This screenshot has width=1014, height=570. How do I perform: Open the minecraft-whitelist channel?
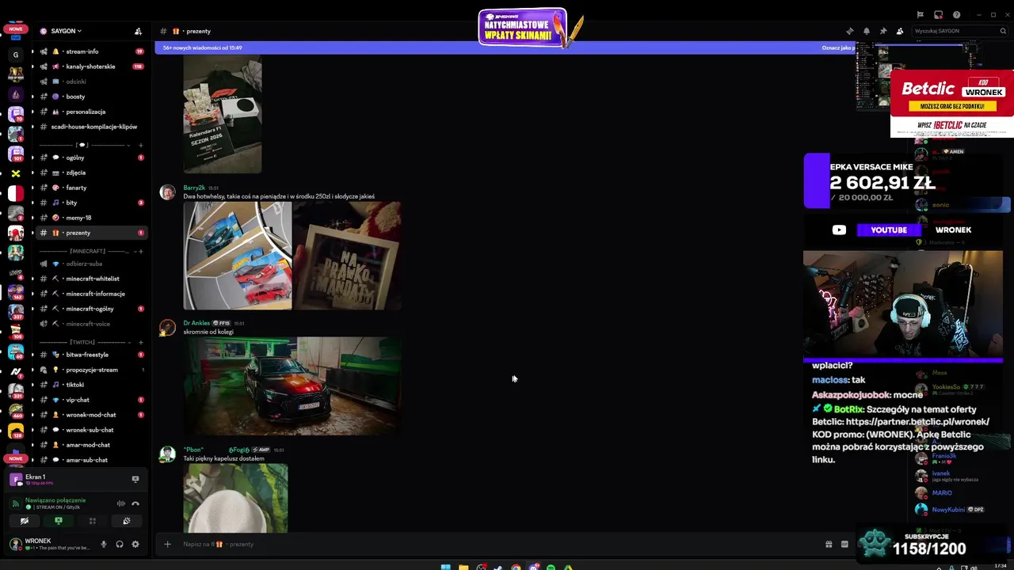pos(93,279)
